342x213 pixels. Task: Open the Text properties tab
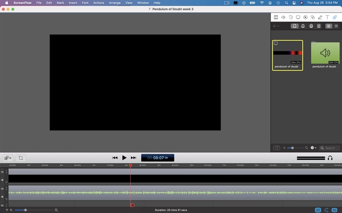pos(327,17)
